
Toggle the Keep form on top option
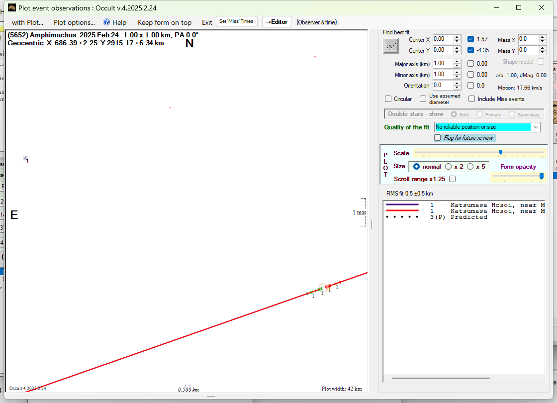point(164,22)
